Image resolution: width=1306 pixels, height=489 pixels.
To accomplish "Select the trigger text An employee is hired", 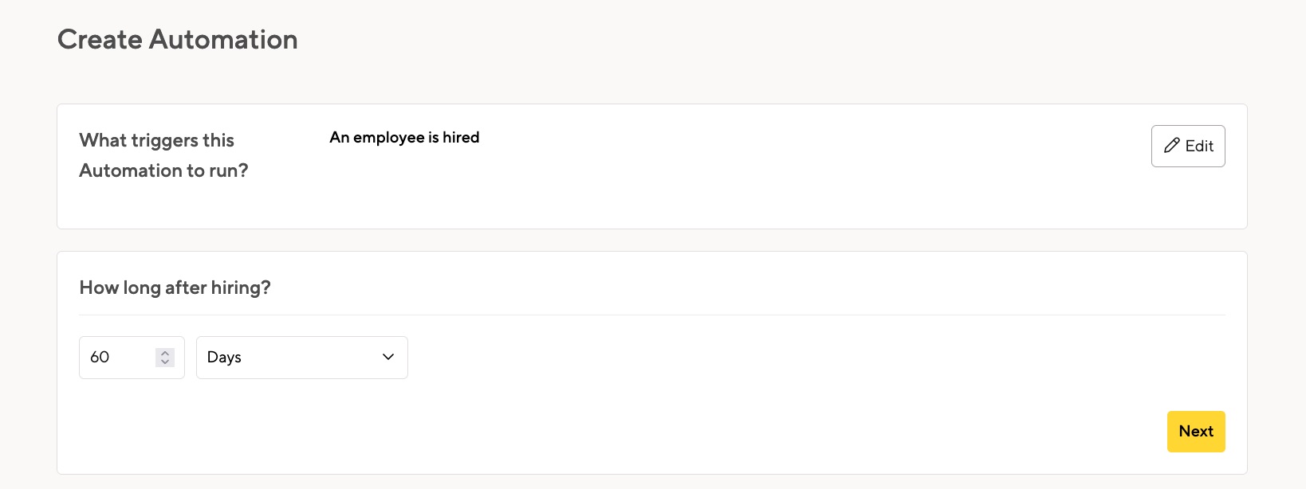I will click(404, 137).
